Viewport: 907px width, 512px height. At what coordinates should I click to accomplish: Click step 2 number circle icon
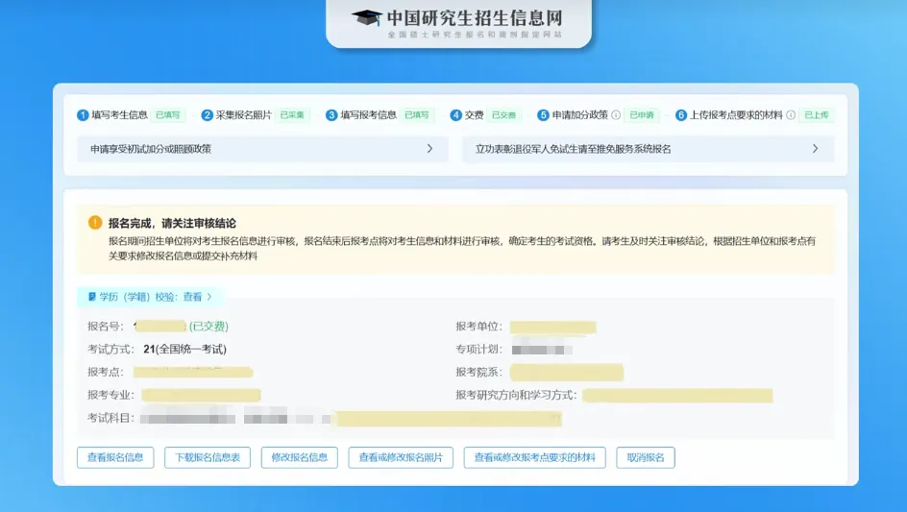pyautogui.click(x=208, y=115)
